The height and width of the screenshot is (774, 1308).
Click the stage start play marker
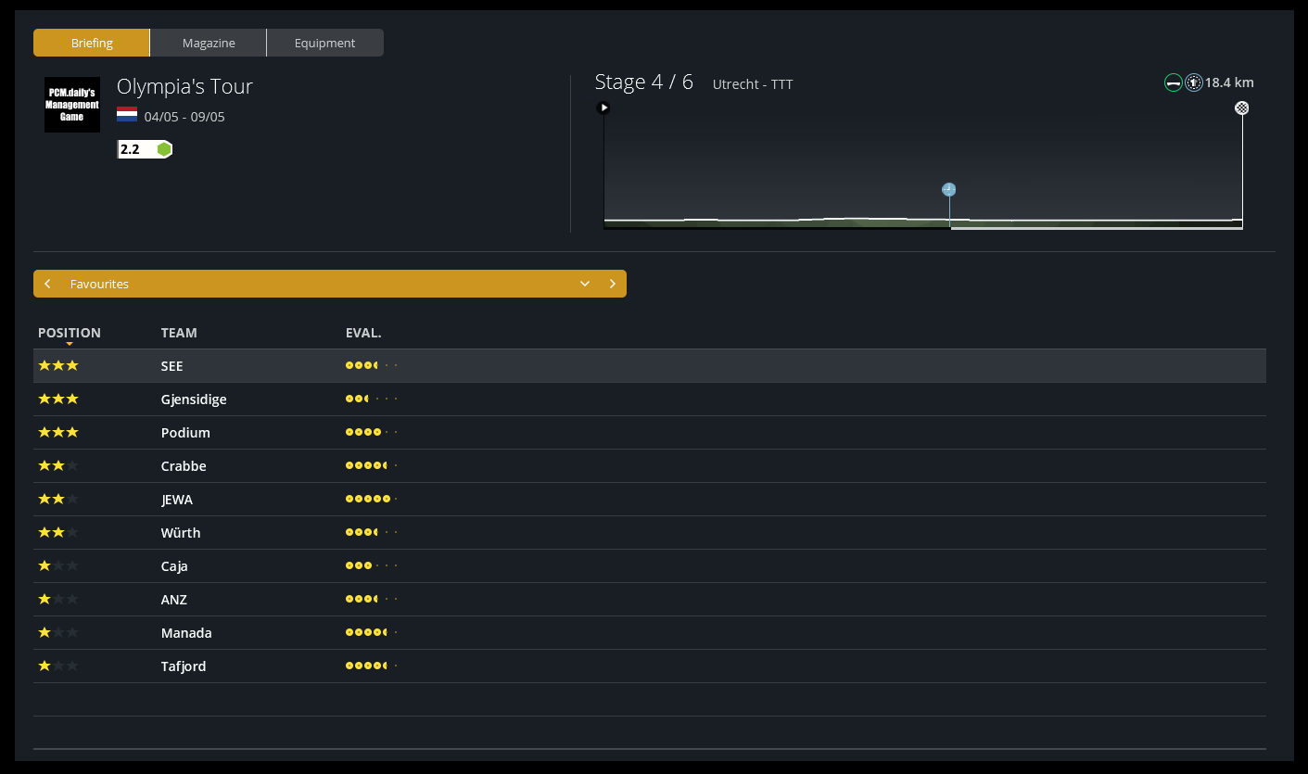pos(603,108)
